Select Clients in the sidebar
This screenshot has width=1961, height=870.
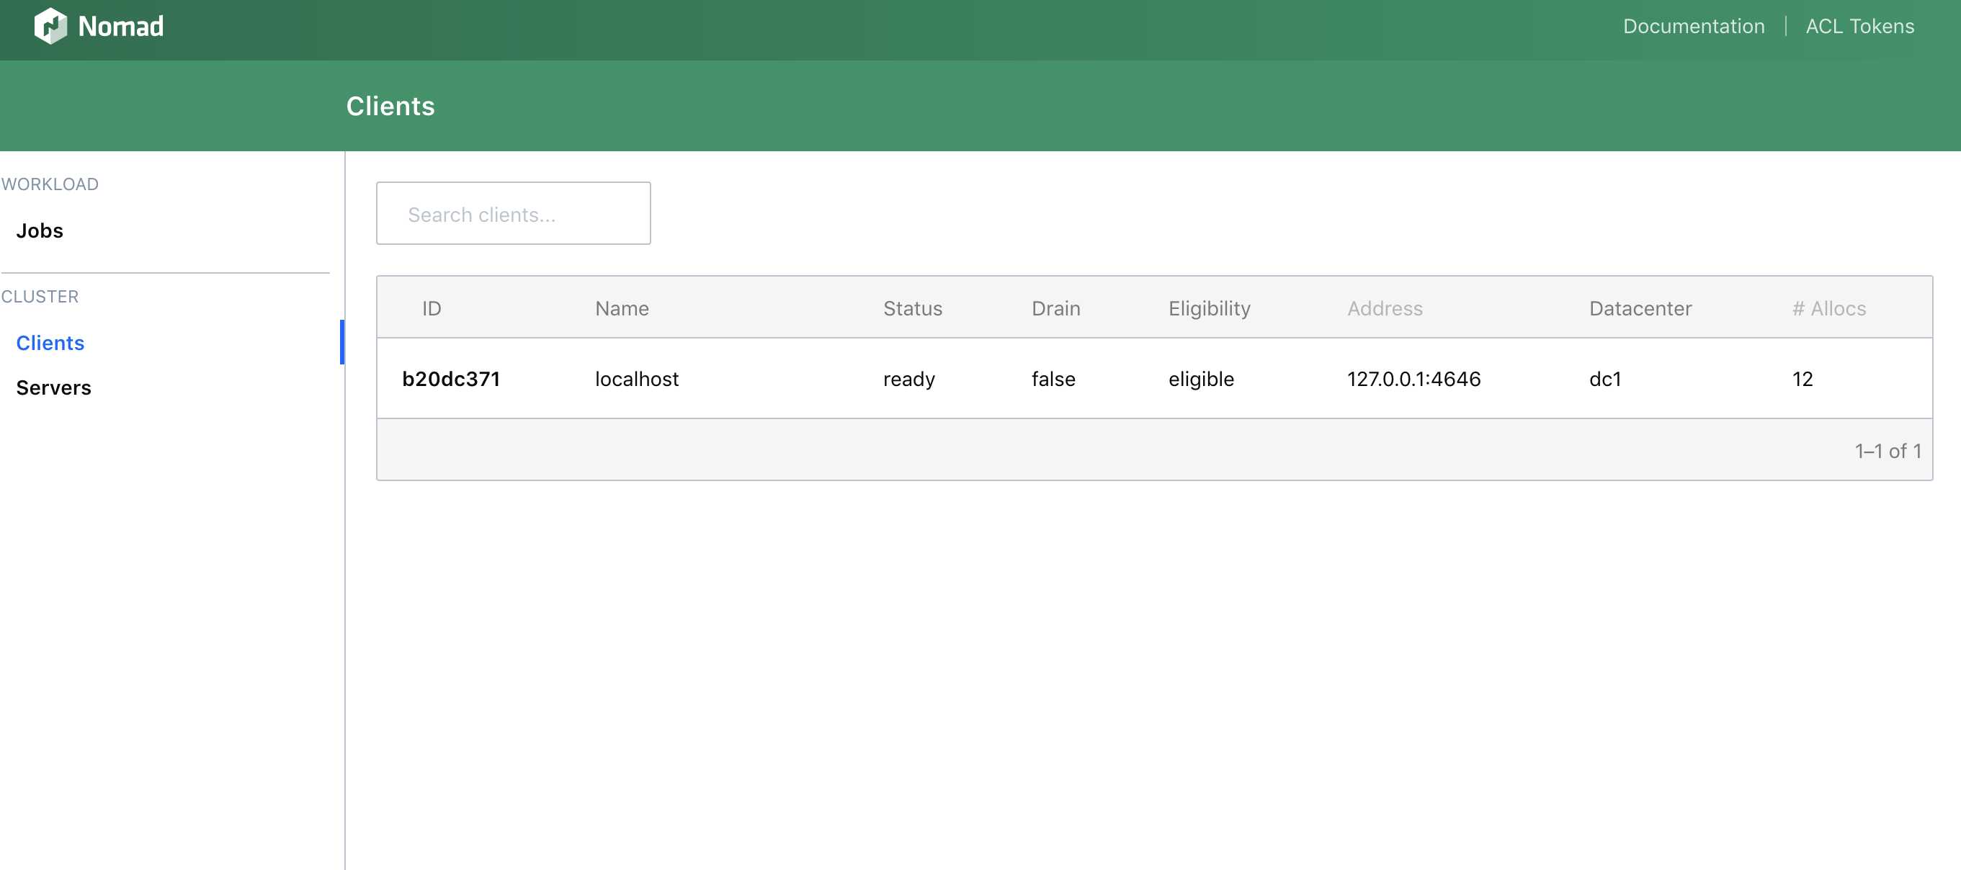(x=50, y=343)
